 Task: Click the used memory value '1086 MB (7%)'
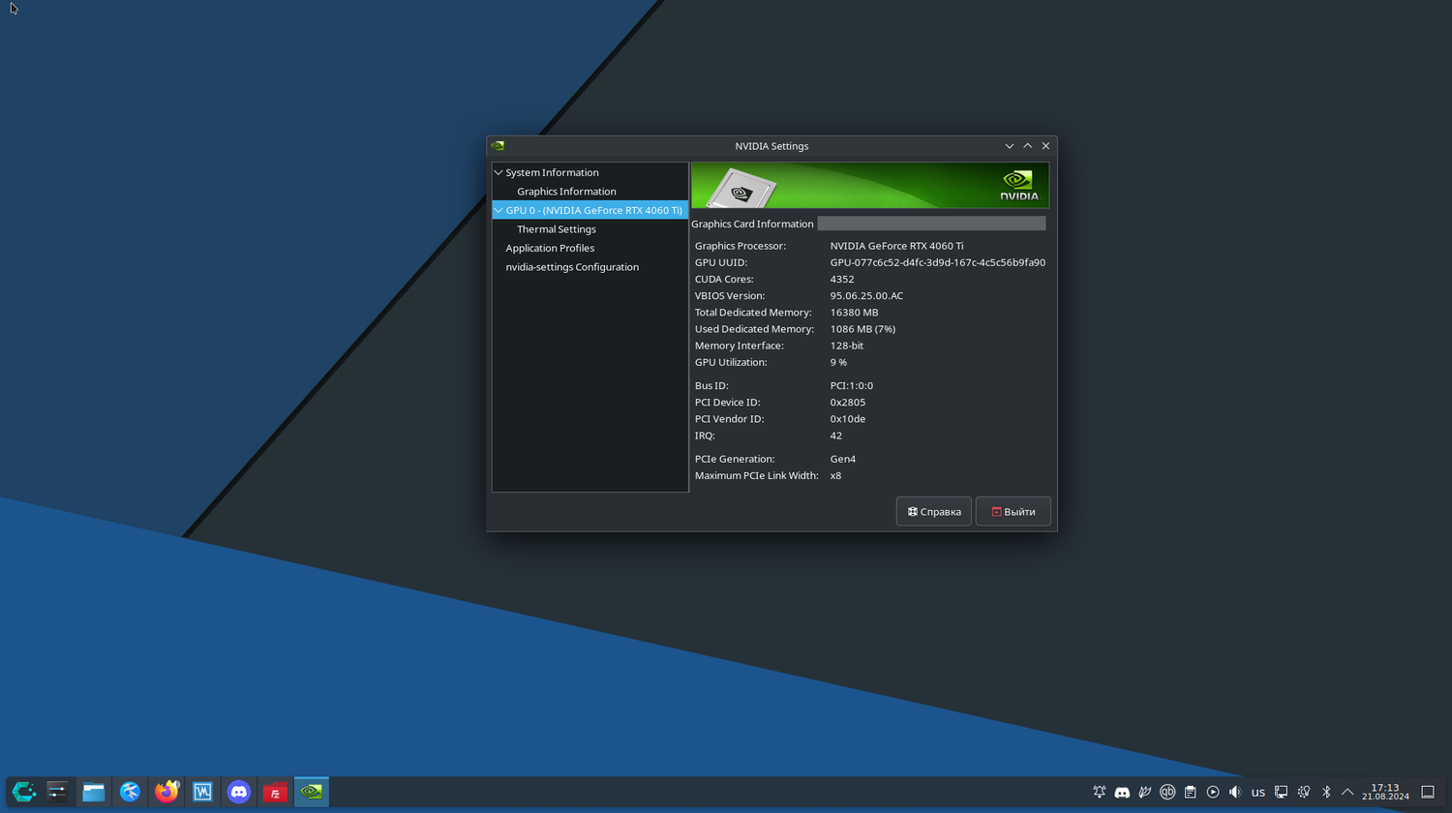862,329
